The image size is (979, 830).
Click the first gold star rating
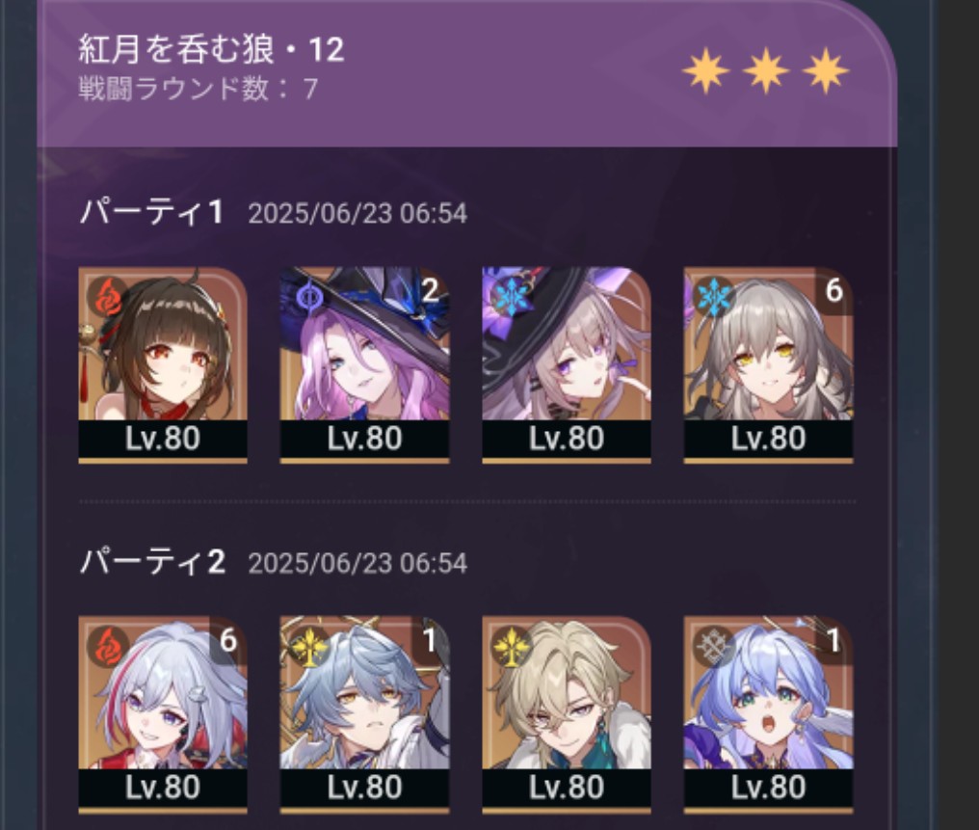click(706, 69)
